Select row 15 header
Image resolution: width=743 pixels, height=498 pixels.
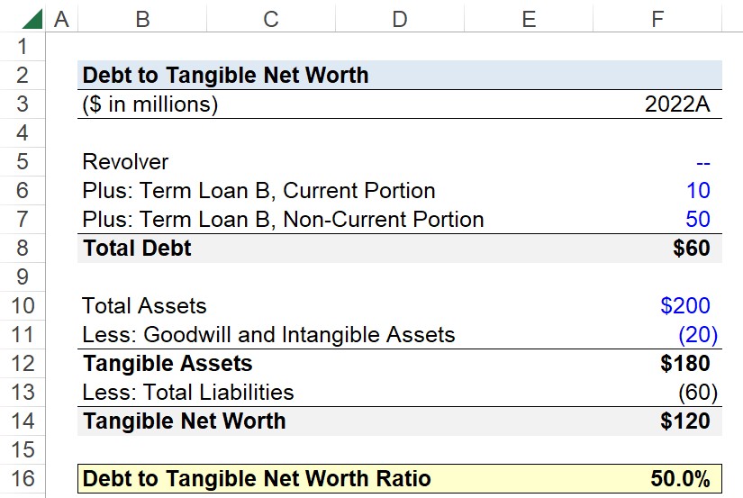tap(23, 449)
